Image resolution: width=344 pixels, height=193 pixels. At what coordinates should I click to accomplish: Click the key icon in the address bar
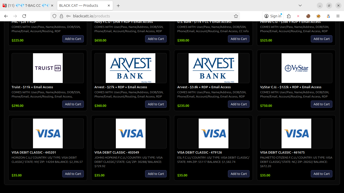point(68,16)
